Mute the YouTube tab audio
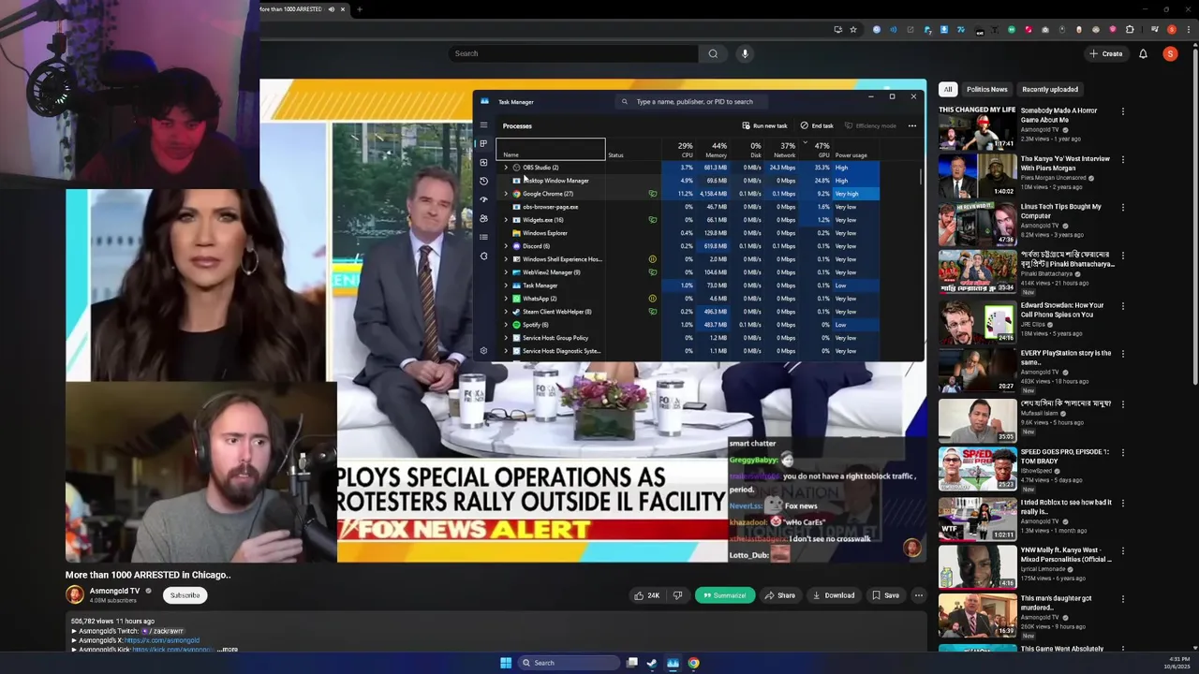 [331, 9]
